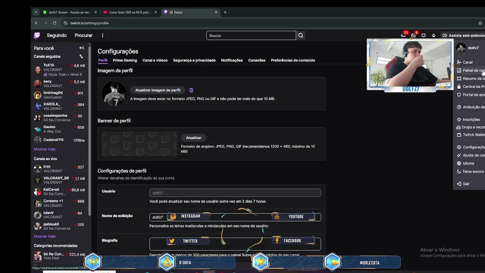
Task: Close the YouTube Como fazer LIVE tab
Action: tap(155, 12)
